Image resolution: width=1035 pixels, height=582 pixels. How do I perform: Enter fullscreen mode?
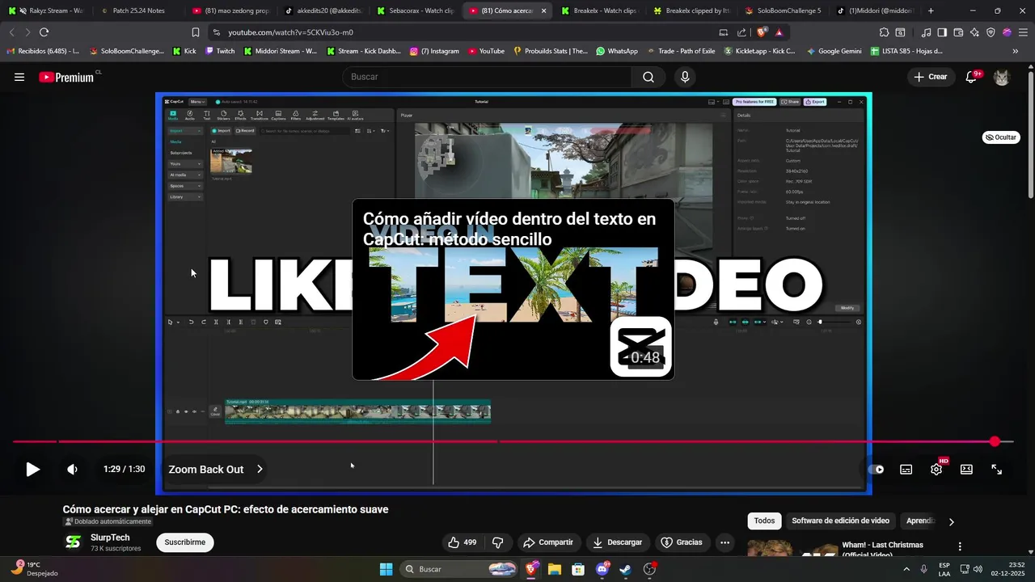(997, 469)
